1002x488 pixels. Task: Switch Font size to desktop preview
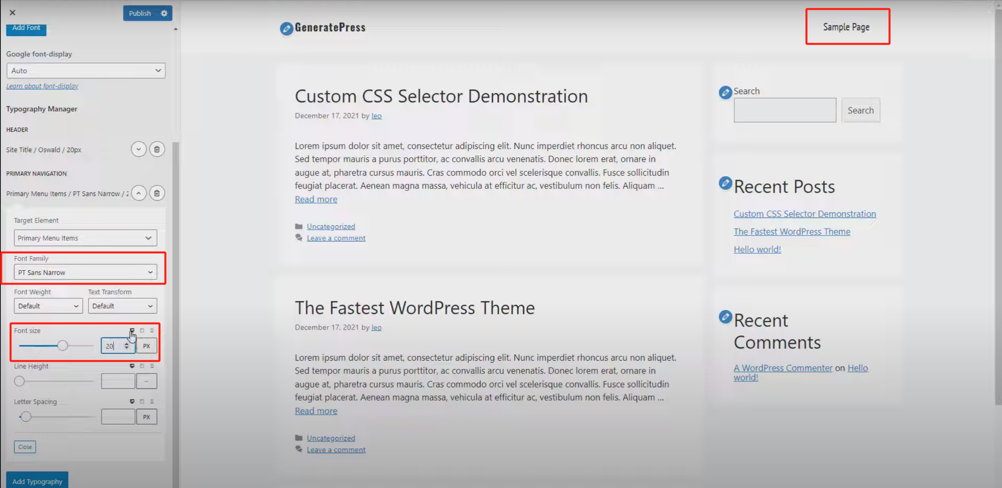(x=132, y=330)
